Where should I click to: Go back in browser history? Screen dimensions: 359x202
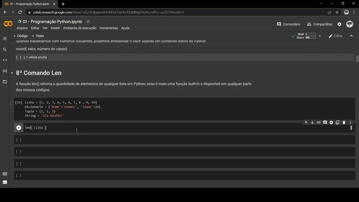tap(5, 12)
